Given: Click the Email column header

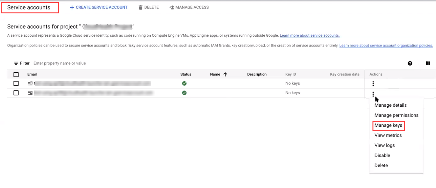Looking at the screenshot, I should tap(32, 75).
